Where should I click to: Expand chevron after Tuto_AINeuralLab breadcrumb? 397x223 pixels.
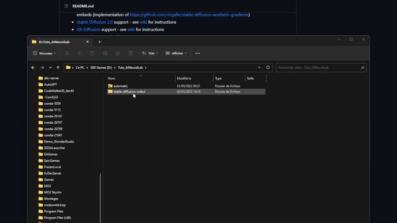tap(146, 68)
